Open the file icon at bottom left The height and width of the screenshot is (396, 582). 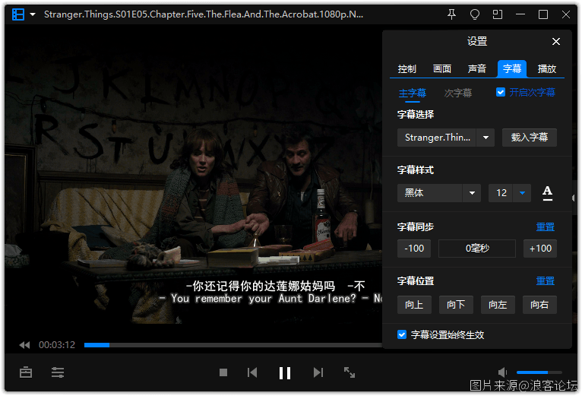(x=26, y=372)
